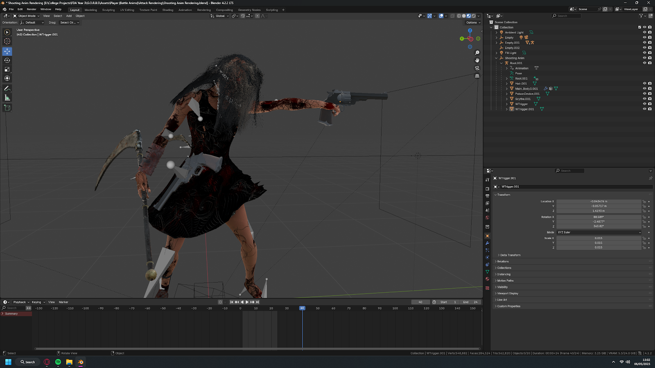Pick the Select Box tool
The image size is (655, 368).
(7, 32)
